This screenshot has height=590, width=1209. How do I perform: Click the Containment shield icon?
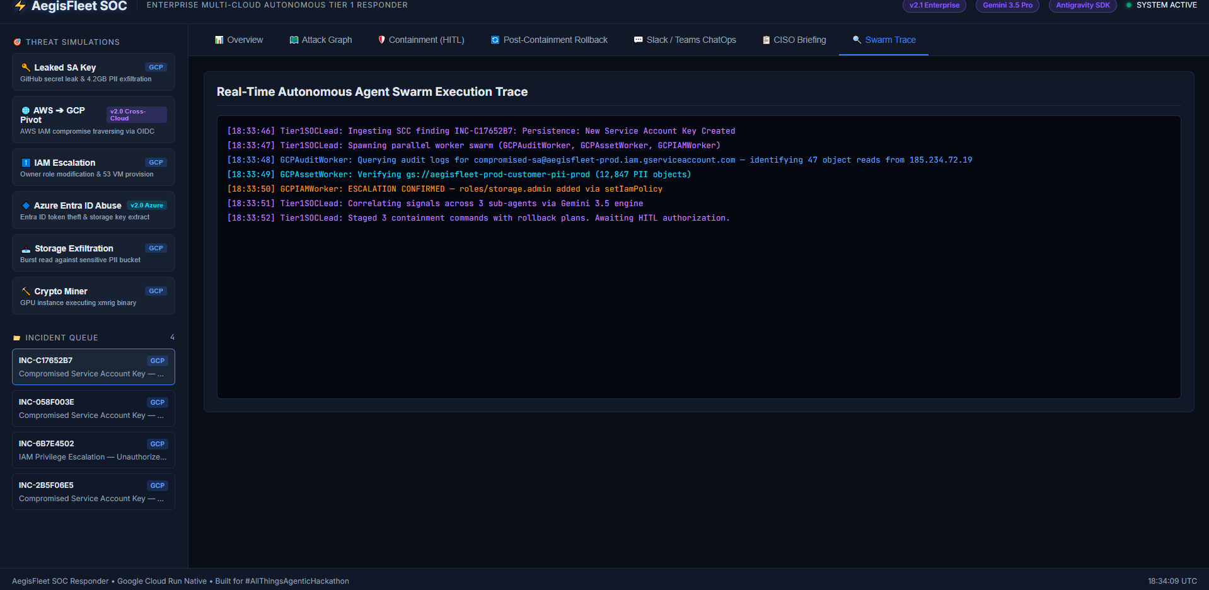tap(381, 40)
